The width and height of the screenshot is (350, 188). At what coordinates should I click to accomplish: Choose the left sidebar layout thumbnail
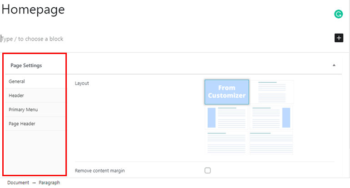(226, 118)
